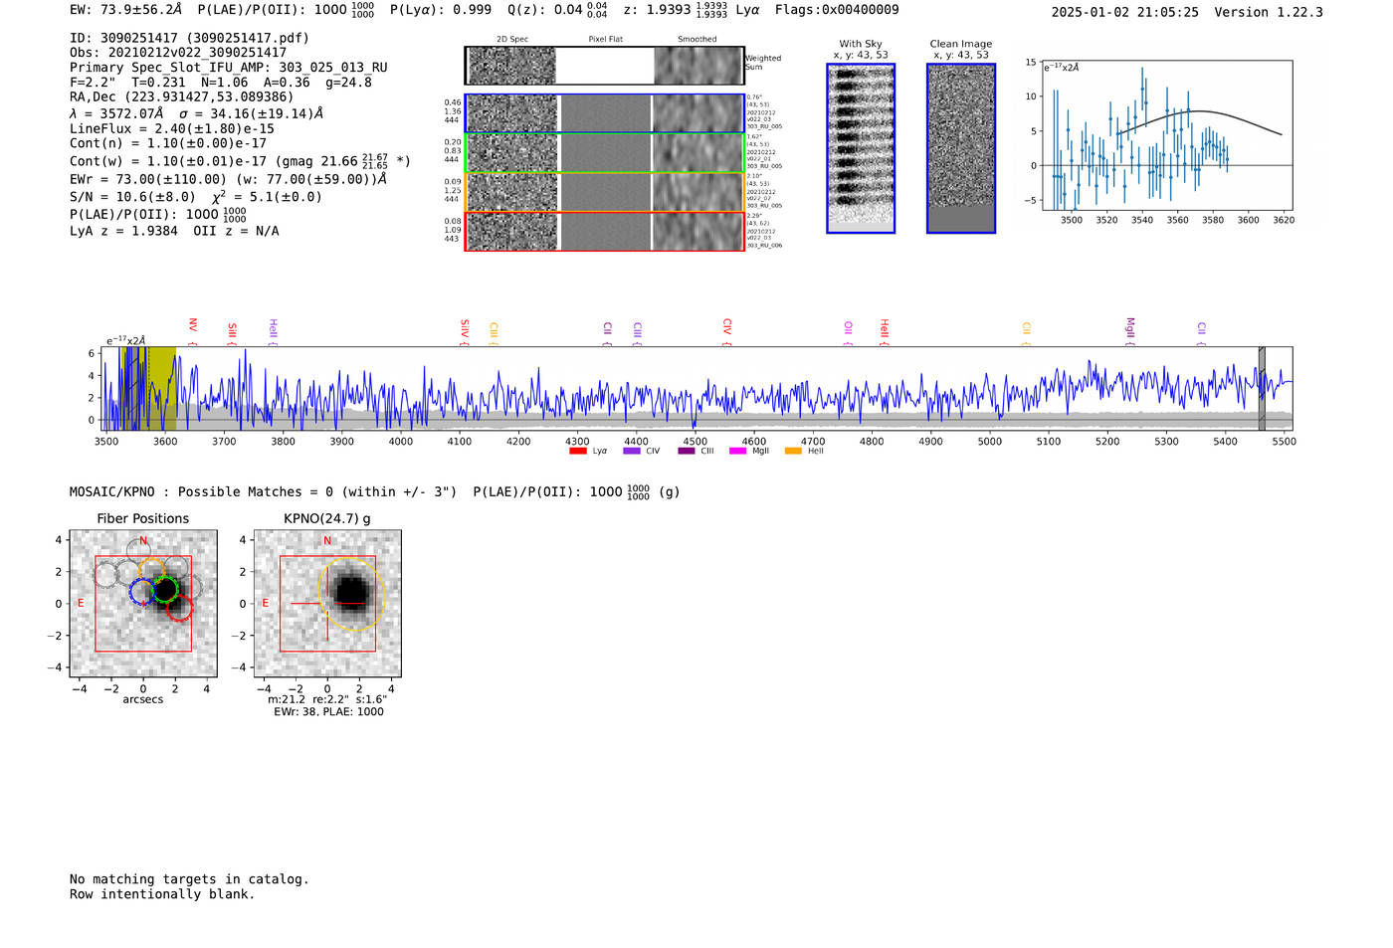Click the Fiber Positions plot title

(143, 519)
